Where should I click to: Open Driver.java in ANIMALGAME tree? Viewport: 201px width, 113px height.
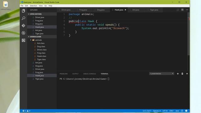(42, 69)
